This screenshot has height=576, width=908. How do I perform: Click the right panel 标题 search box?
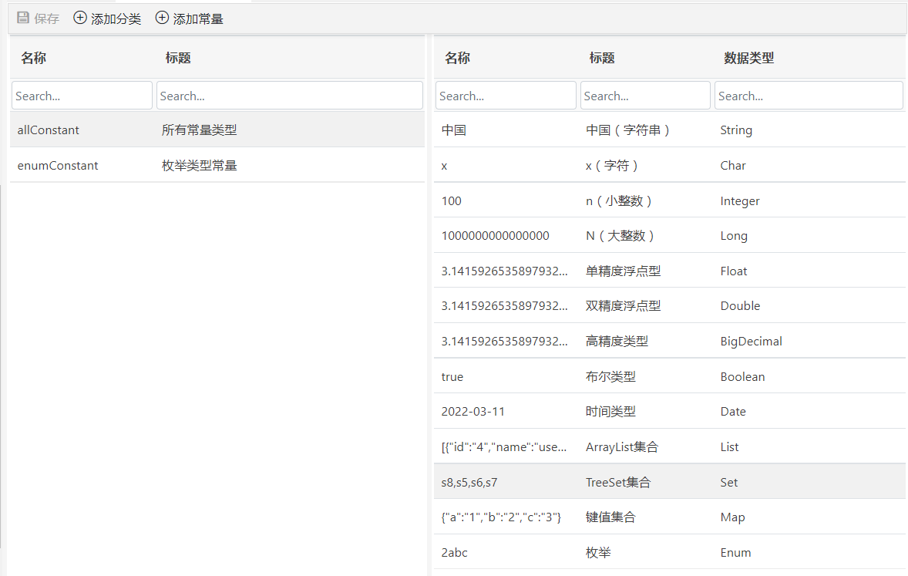click(x=645, y=96)
